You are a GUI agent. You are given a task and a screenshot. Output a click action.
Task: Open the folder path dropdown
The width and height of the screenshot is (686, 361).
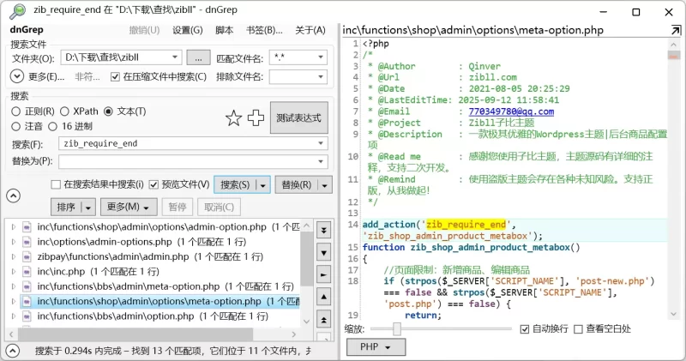click(x=175, y=57)
